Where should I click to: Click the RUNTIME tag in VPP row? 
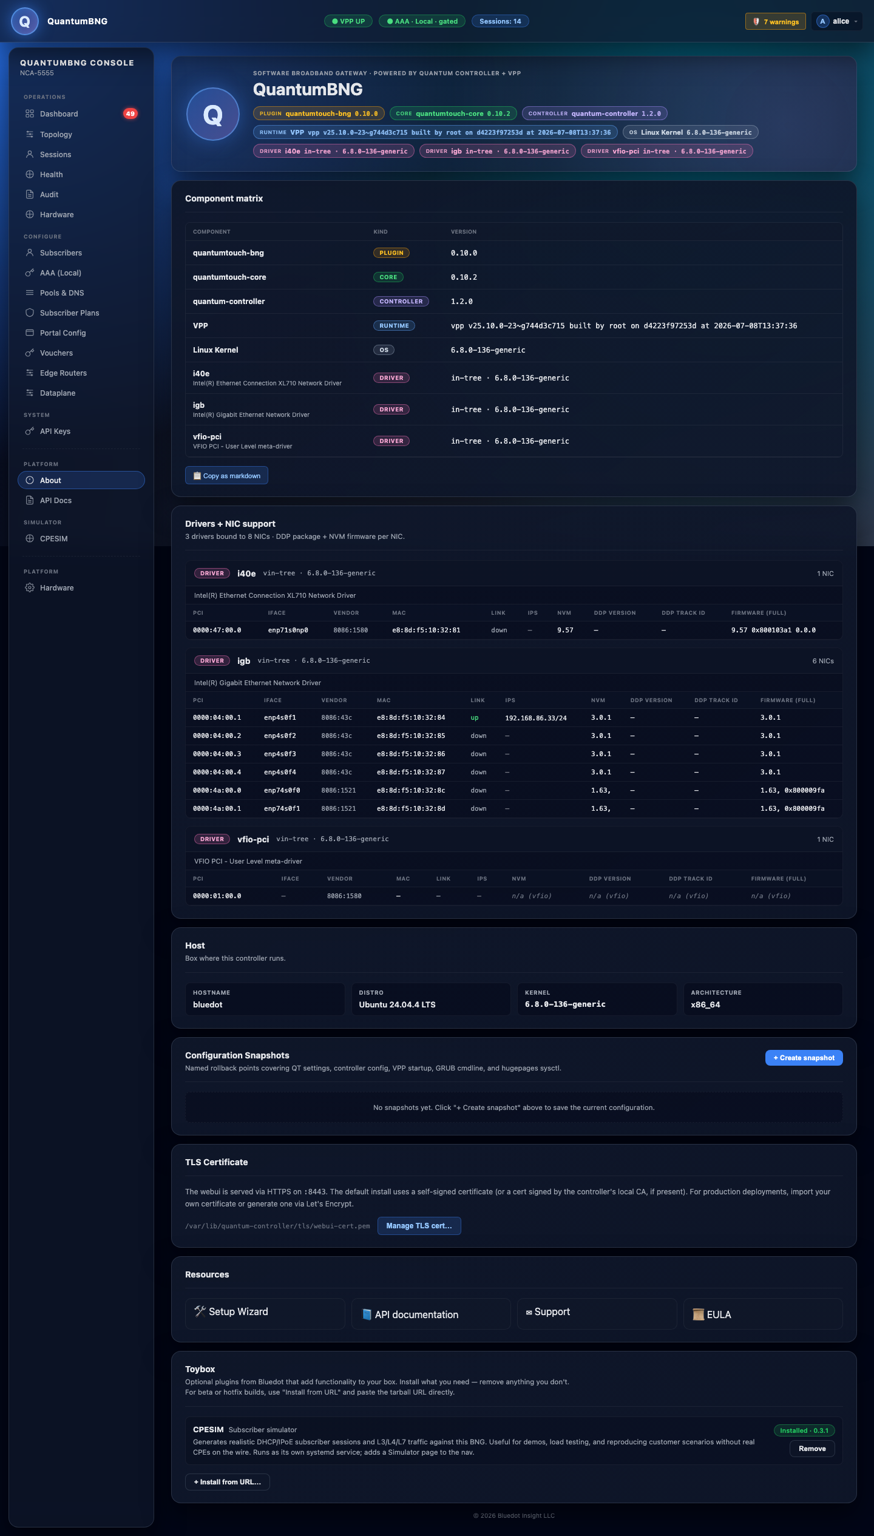[x=394, y=326]
